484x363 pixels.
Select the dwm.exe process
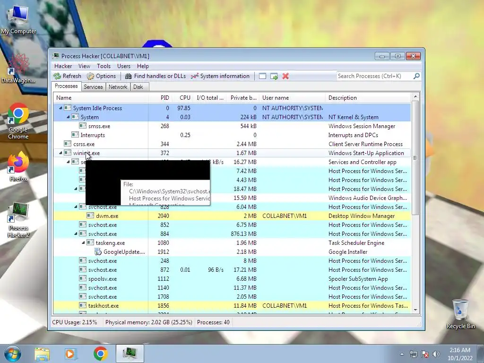[x=232, y=216]
